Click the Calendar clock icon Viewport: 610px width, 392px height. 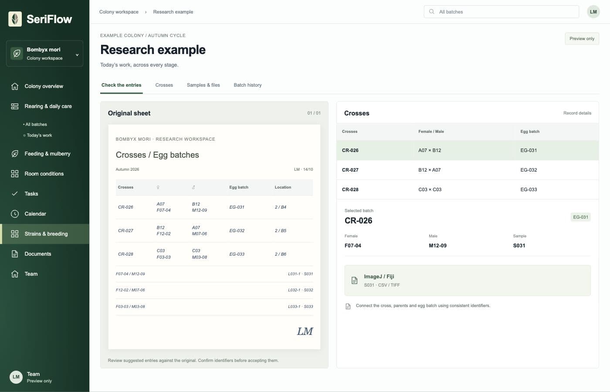pos(15,214)
